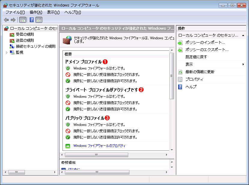The height and width of the screenshot is (185, 249).
Task: Select the 送信の規則 icon in the tree
Action: (x=12, y=40)
